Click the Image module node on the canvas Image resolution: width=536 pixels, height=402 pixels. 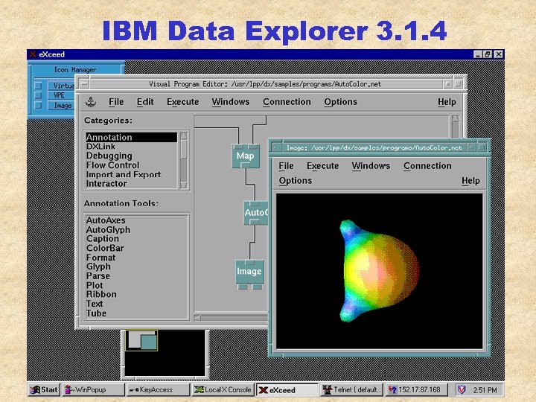pyautogui.click(x=249, y=272)
